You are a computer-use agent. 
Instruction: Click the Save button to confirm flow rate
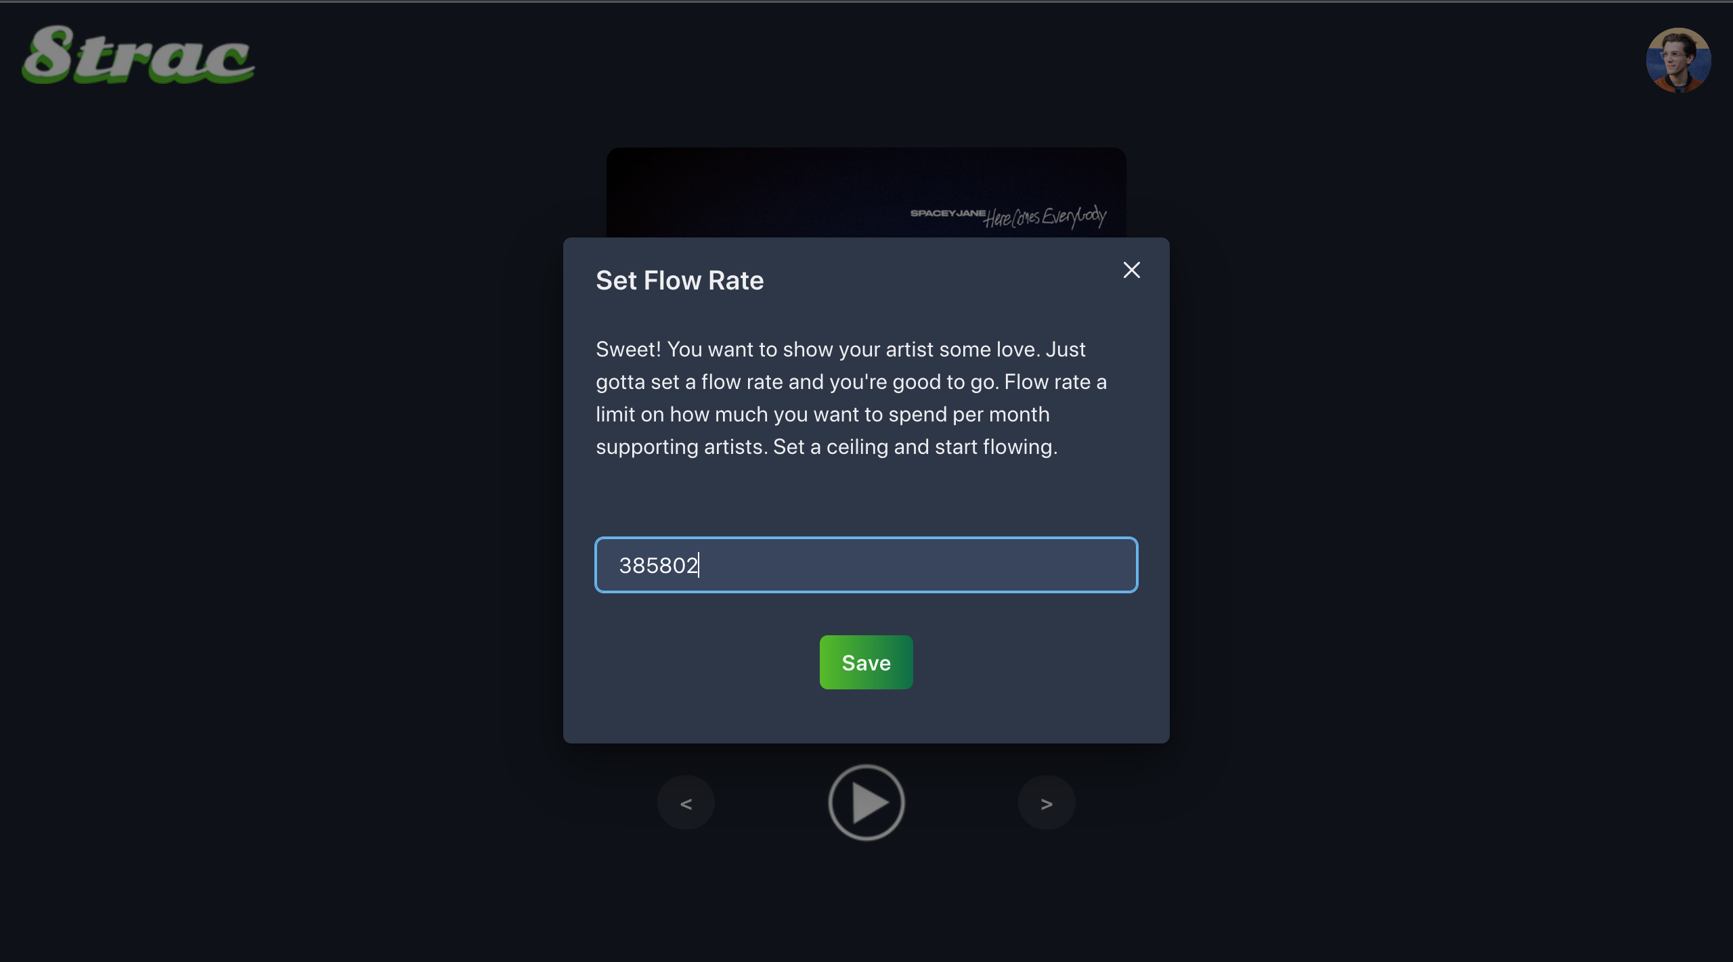click(865, 661)
